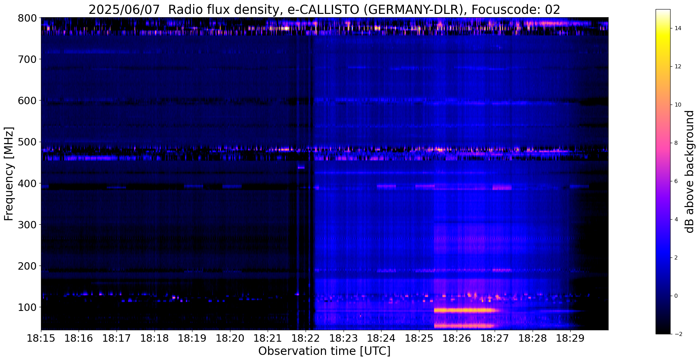Select the plot title mentioning e-CALLISTO GERMANY-DLR

324,9
